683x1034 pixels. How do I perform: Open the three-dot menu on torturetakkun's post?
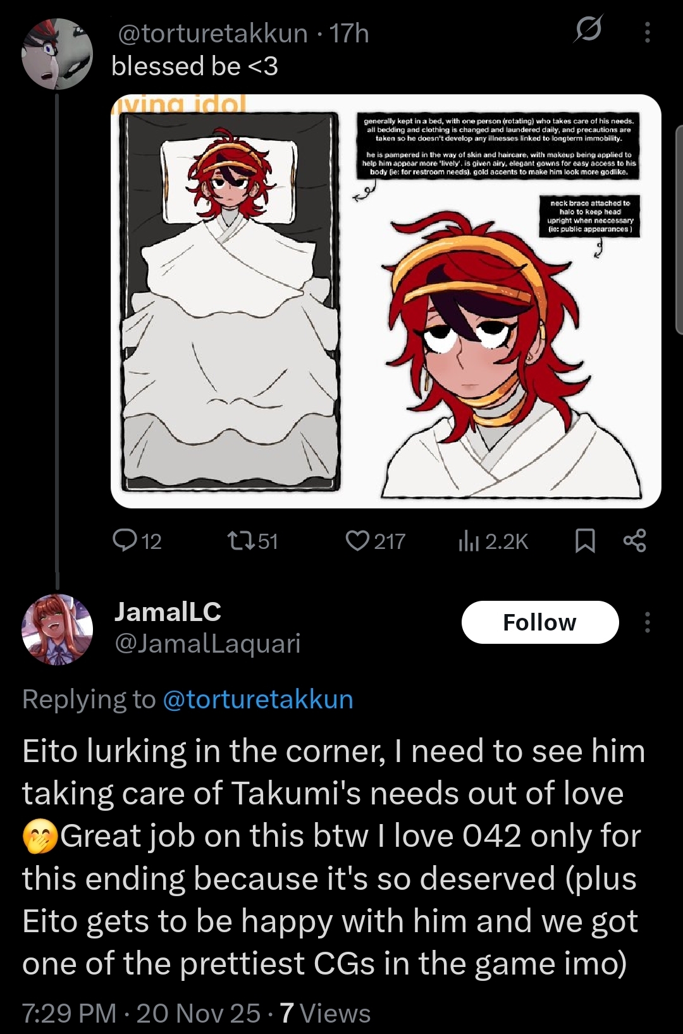tap(647, 32)
